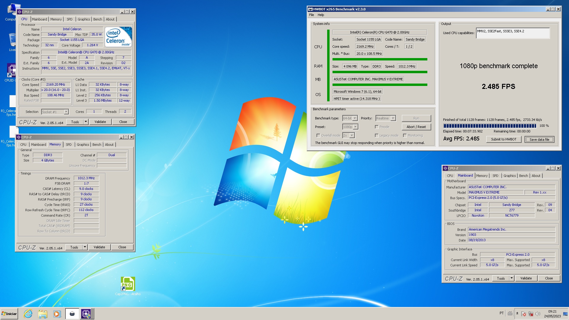Click the benchmark progress bar at 100 %
This screenshot has height=320, width=569.
(x=490, y=126)
